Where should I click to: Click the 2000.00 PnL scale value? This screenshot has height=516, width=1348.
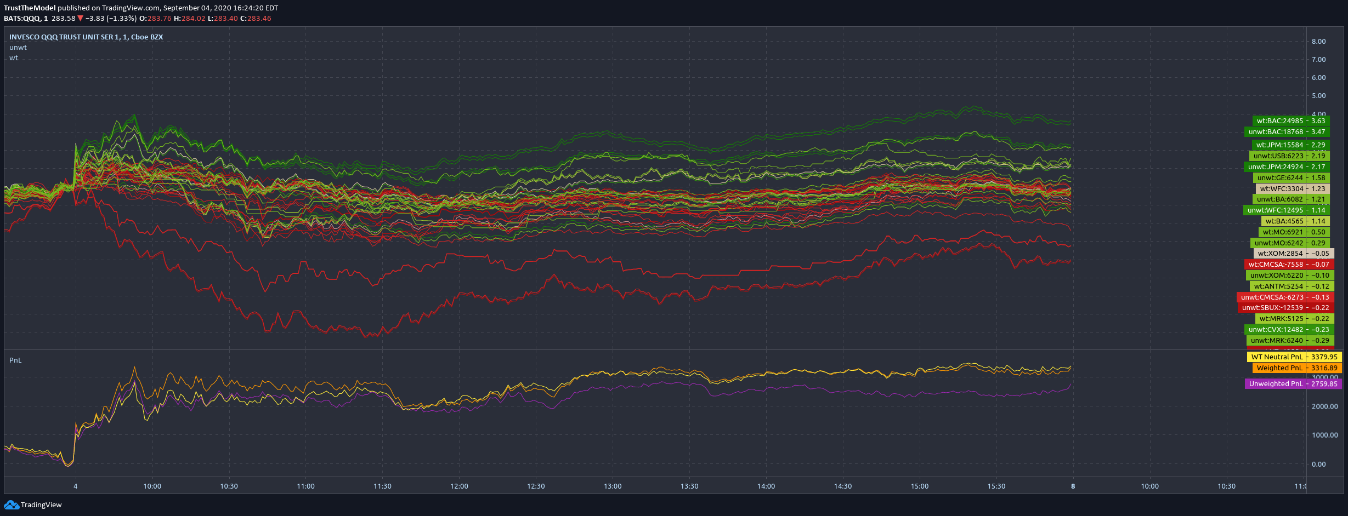click(x=1325, y=406)
